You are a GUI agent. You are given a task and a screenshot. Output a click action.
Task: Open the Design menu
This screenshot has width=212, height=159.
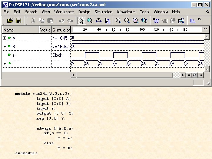(x=84, y=12)
